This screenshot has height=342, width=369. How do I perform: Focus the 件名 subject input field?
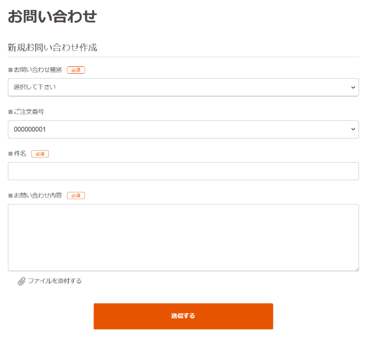click(183, 171)
